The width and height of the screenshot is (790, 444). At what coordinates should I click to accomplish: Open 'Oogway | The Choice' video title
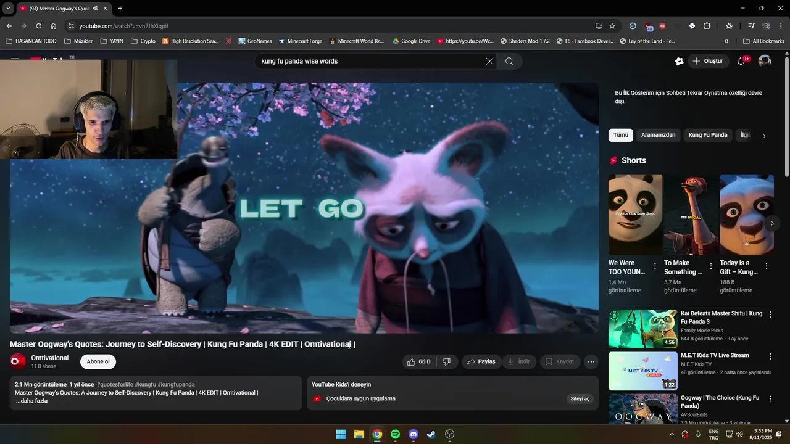tap(720, 401)
